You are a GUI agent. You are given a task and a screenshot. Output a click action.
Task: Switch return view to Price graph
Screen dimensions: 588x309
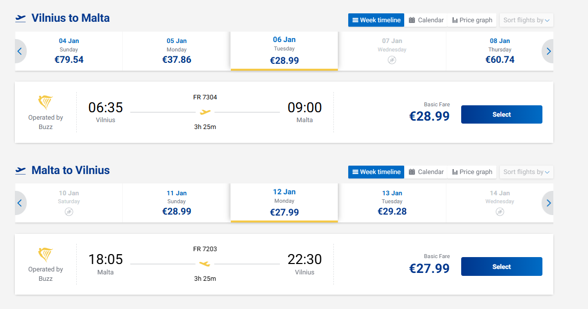point(472,172)
